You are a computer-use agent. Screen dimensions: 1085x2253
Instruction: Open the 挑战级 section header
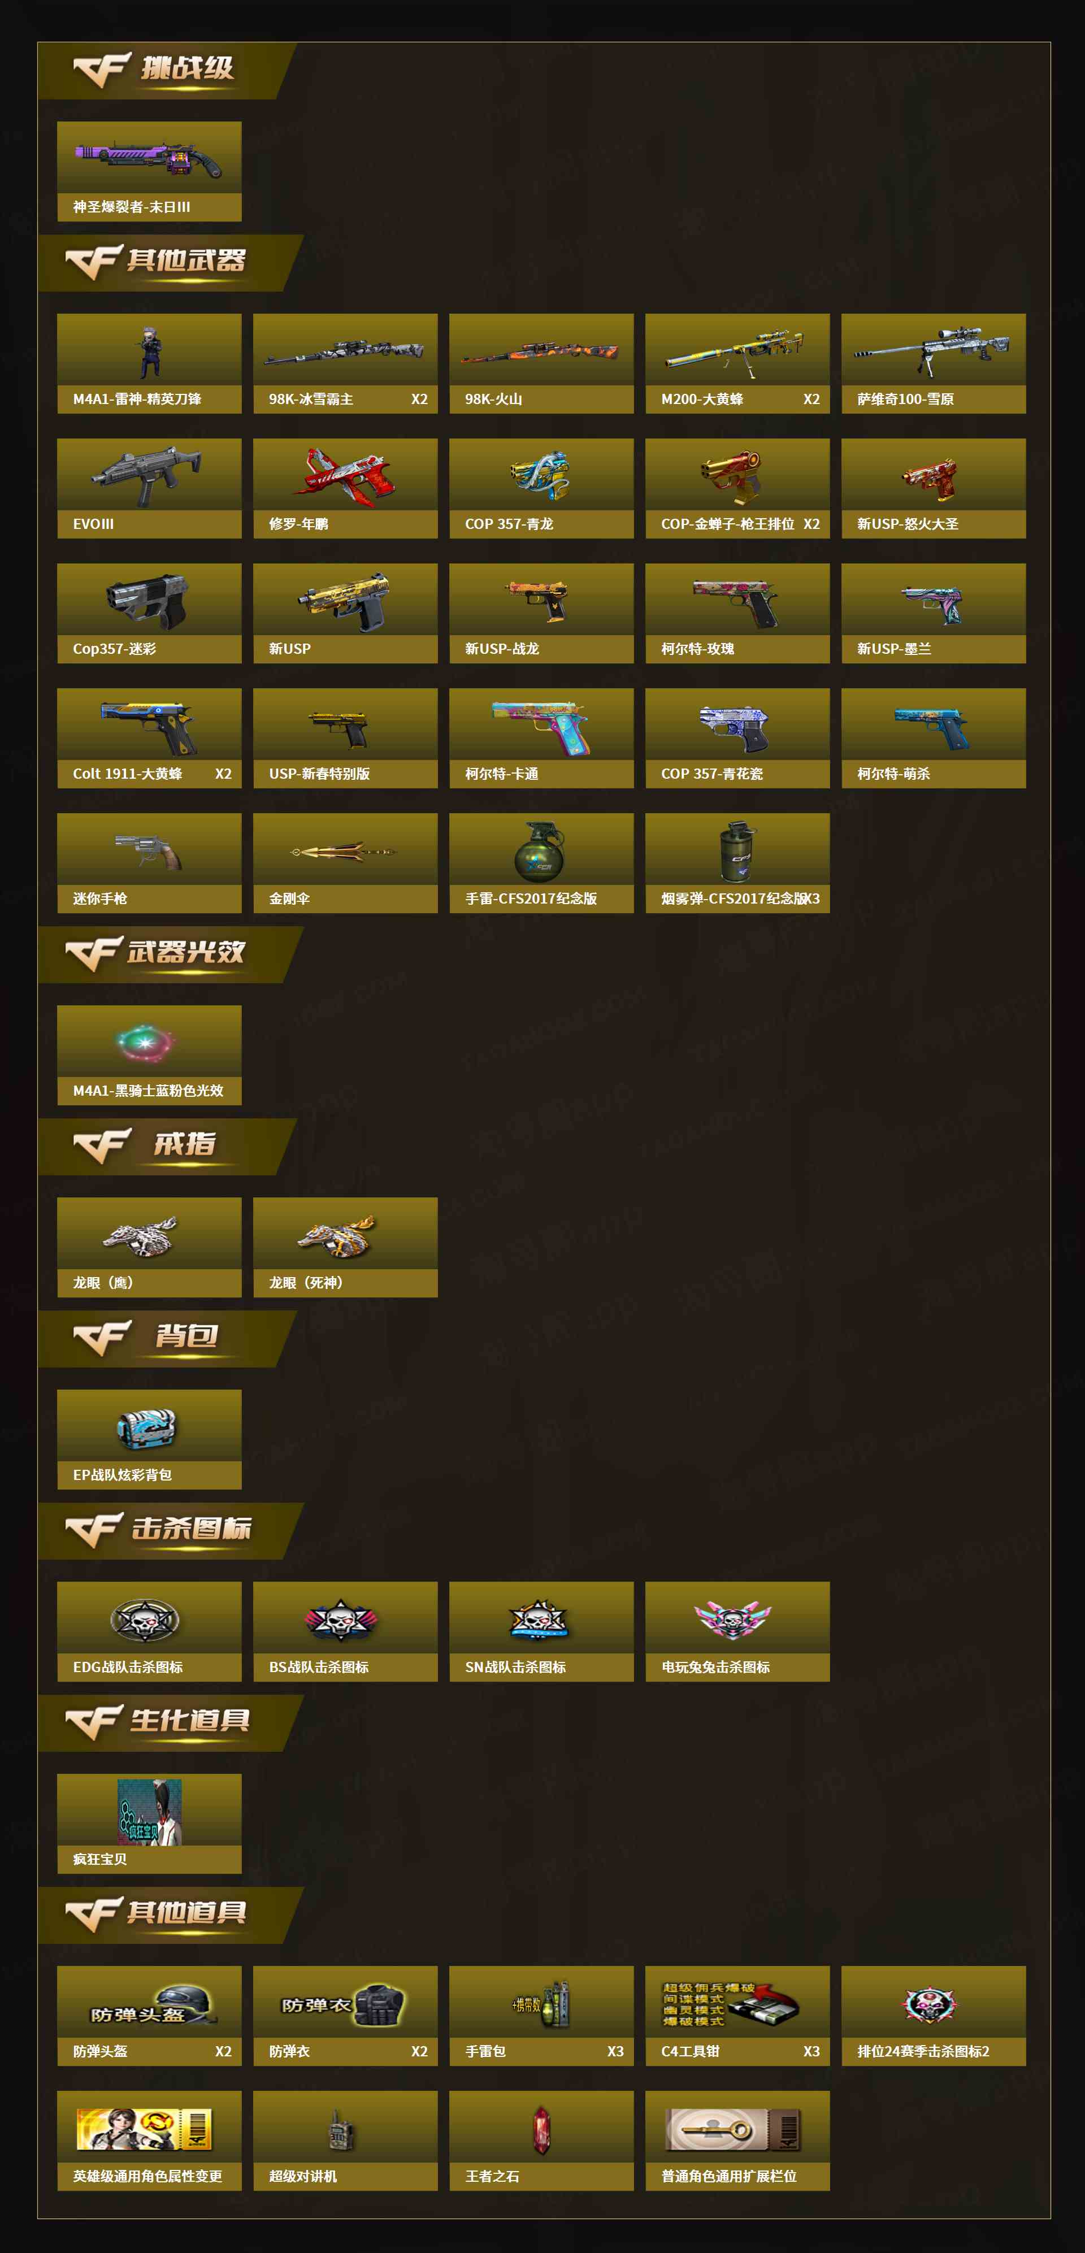(166, 70)
